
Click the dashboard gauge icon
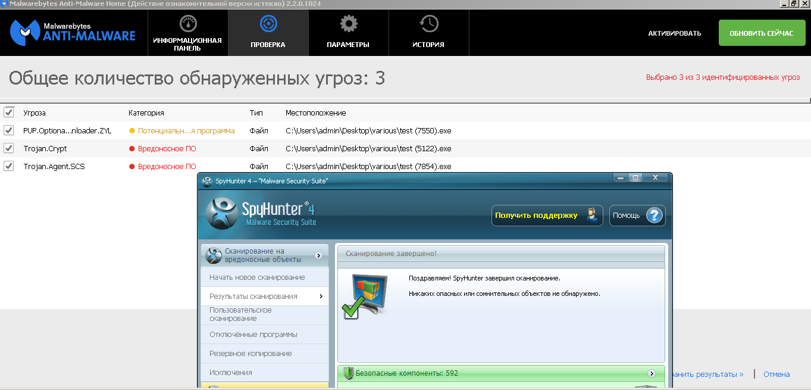point(187,24)
